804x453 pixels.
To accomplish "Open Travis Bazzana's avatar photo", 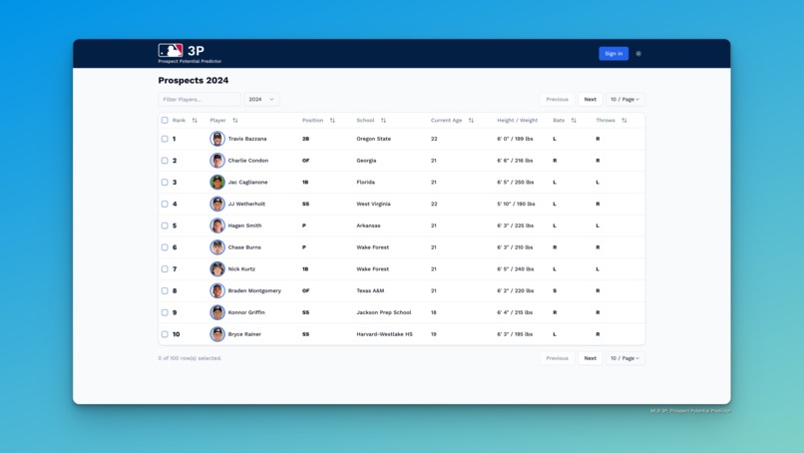I will [x=217, y=139].
